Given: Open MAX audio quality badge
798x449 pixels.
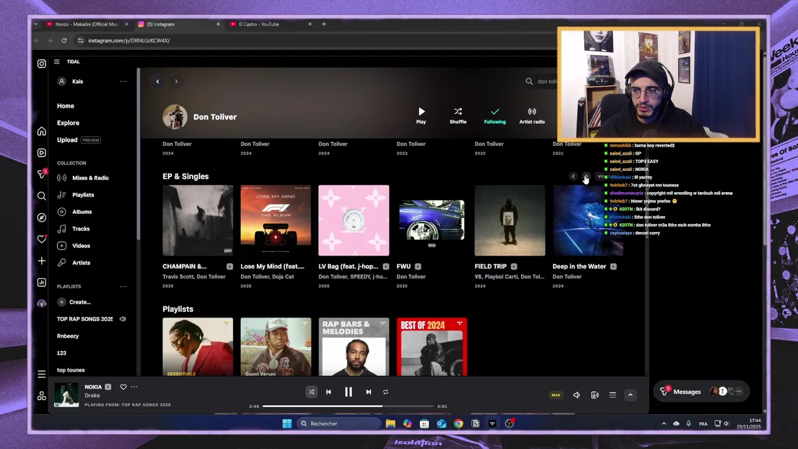Looking at the screenshot, I should (555, 395).
